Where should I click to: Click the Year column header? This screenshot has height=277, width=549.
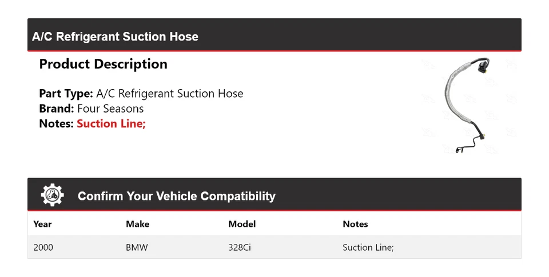42,224
